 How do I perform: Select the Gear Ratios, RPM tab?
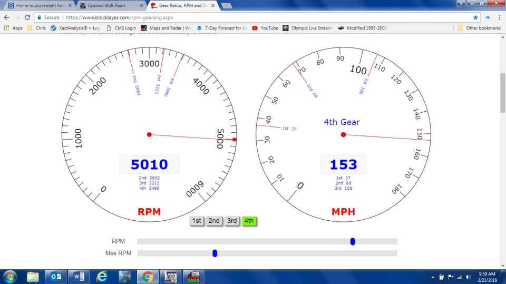[x=183, y=5]
